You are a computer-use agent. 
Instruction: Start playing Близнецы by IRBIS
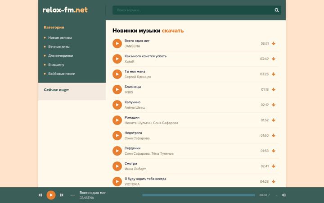(x=117, y=89)
